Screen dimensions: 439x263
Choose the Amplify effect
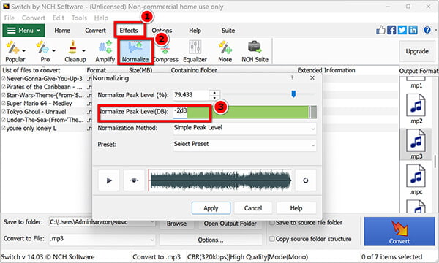[x=105, y=52]
